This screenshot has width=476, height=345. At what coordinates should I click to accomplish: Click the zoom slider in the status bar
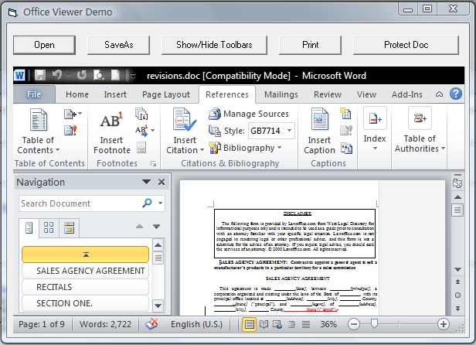click(375, 324)
